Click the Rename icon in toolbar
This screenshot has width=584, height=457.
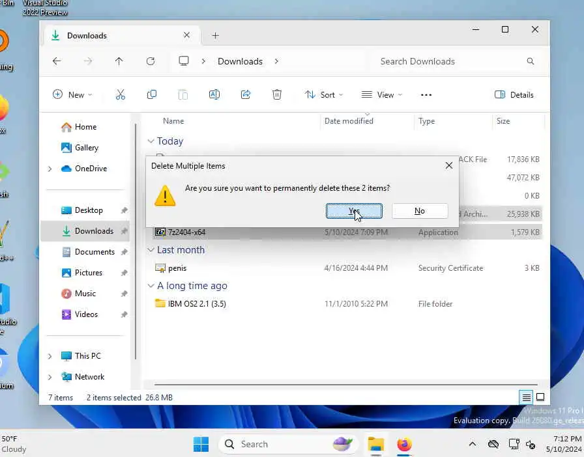(x=214, y=95)
